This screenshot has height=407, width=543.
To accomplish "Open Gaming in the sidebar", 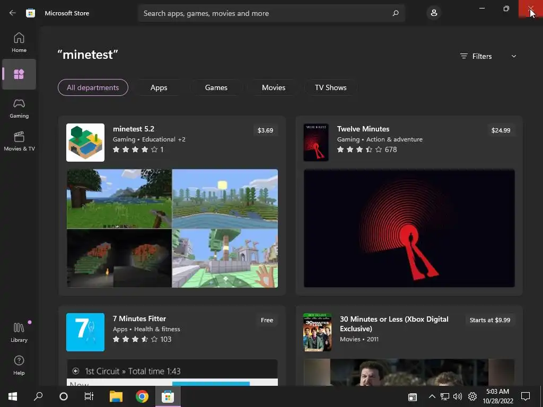I will tap(19, 108).
